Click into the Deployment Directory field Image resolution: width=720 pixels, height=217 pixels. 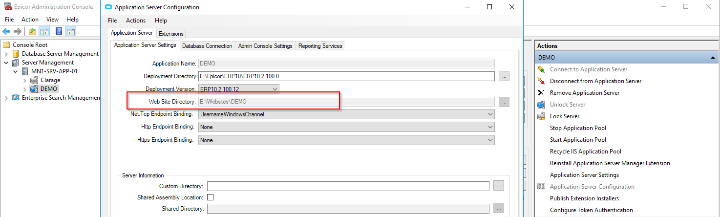point(346,76)
